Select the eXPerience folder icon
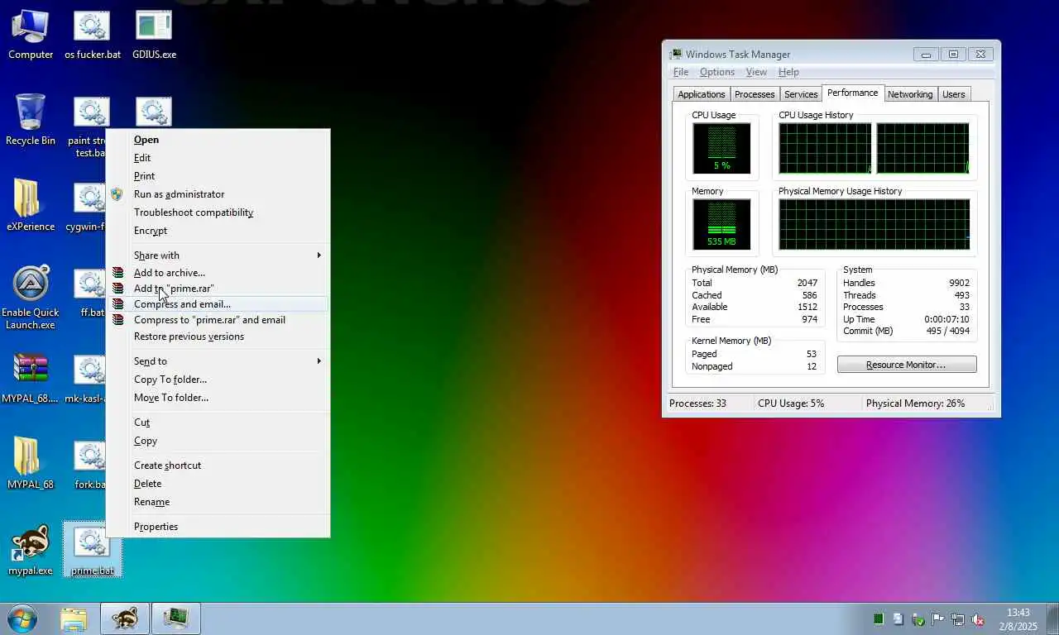The image size is (1059, 635). [x=31, y=206]
